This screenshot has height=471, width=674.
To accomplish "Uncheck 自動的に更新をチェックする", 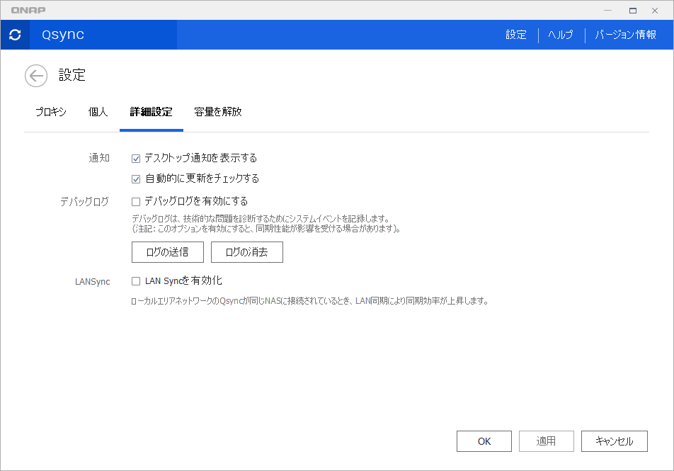I will click(136, 179).
